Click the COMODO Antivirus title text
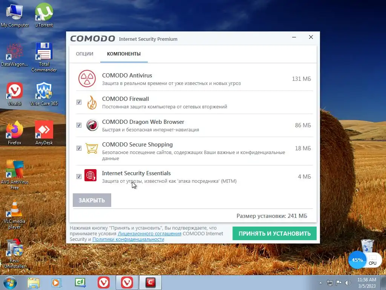Image resolution: width=386 pixels, height=290 pixels. click(127, 76)
